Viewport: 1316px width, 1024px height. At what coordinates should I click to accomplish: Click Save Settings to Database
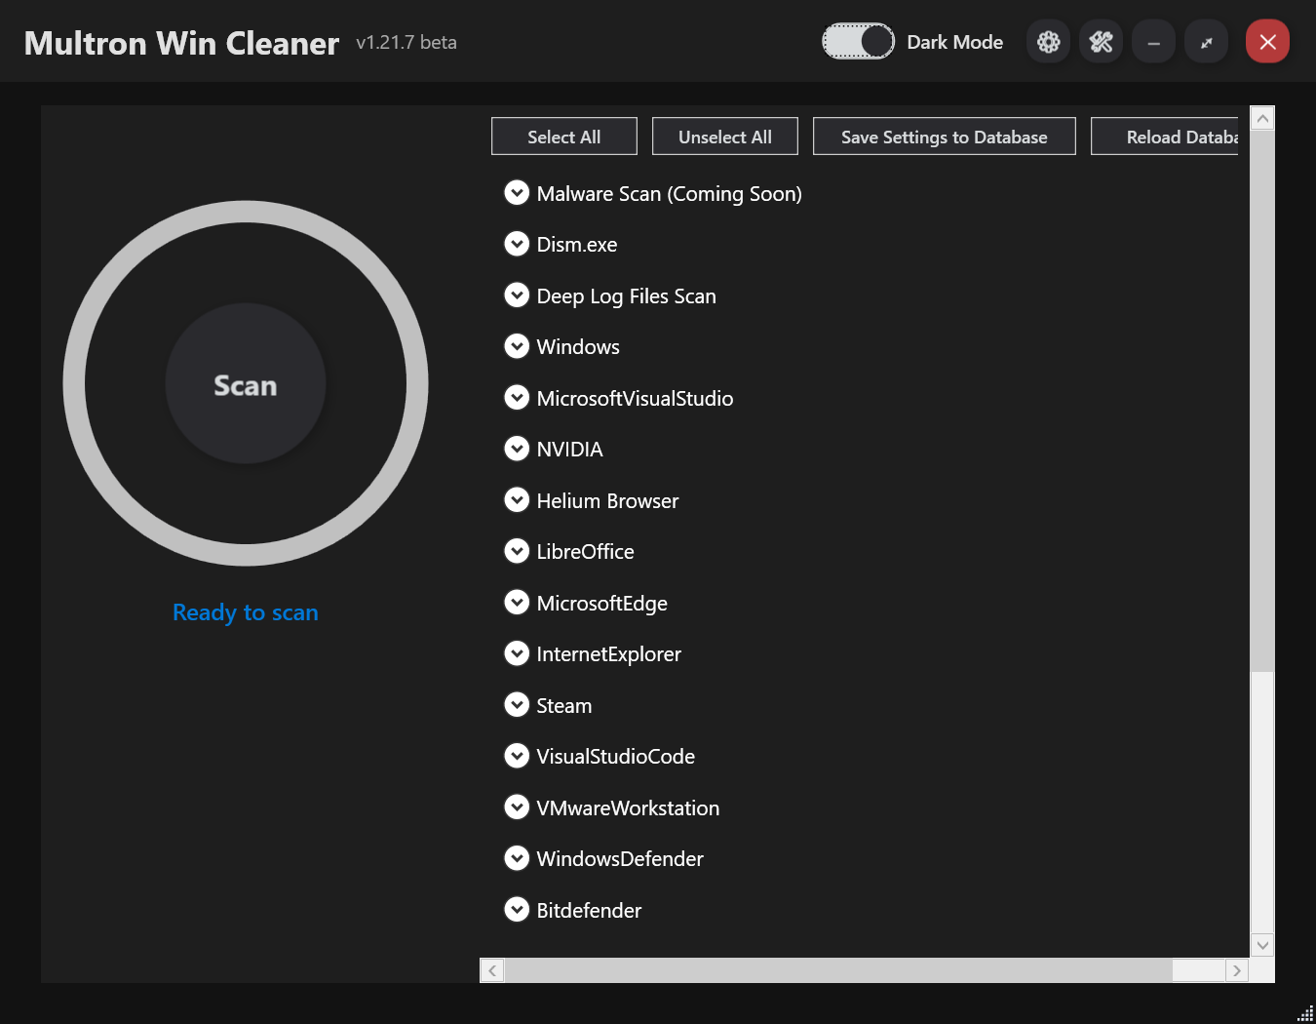(945, 137)
